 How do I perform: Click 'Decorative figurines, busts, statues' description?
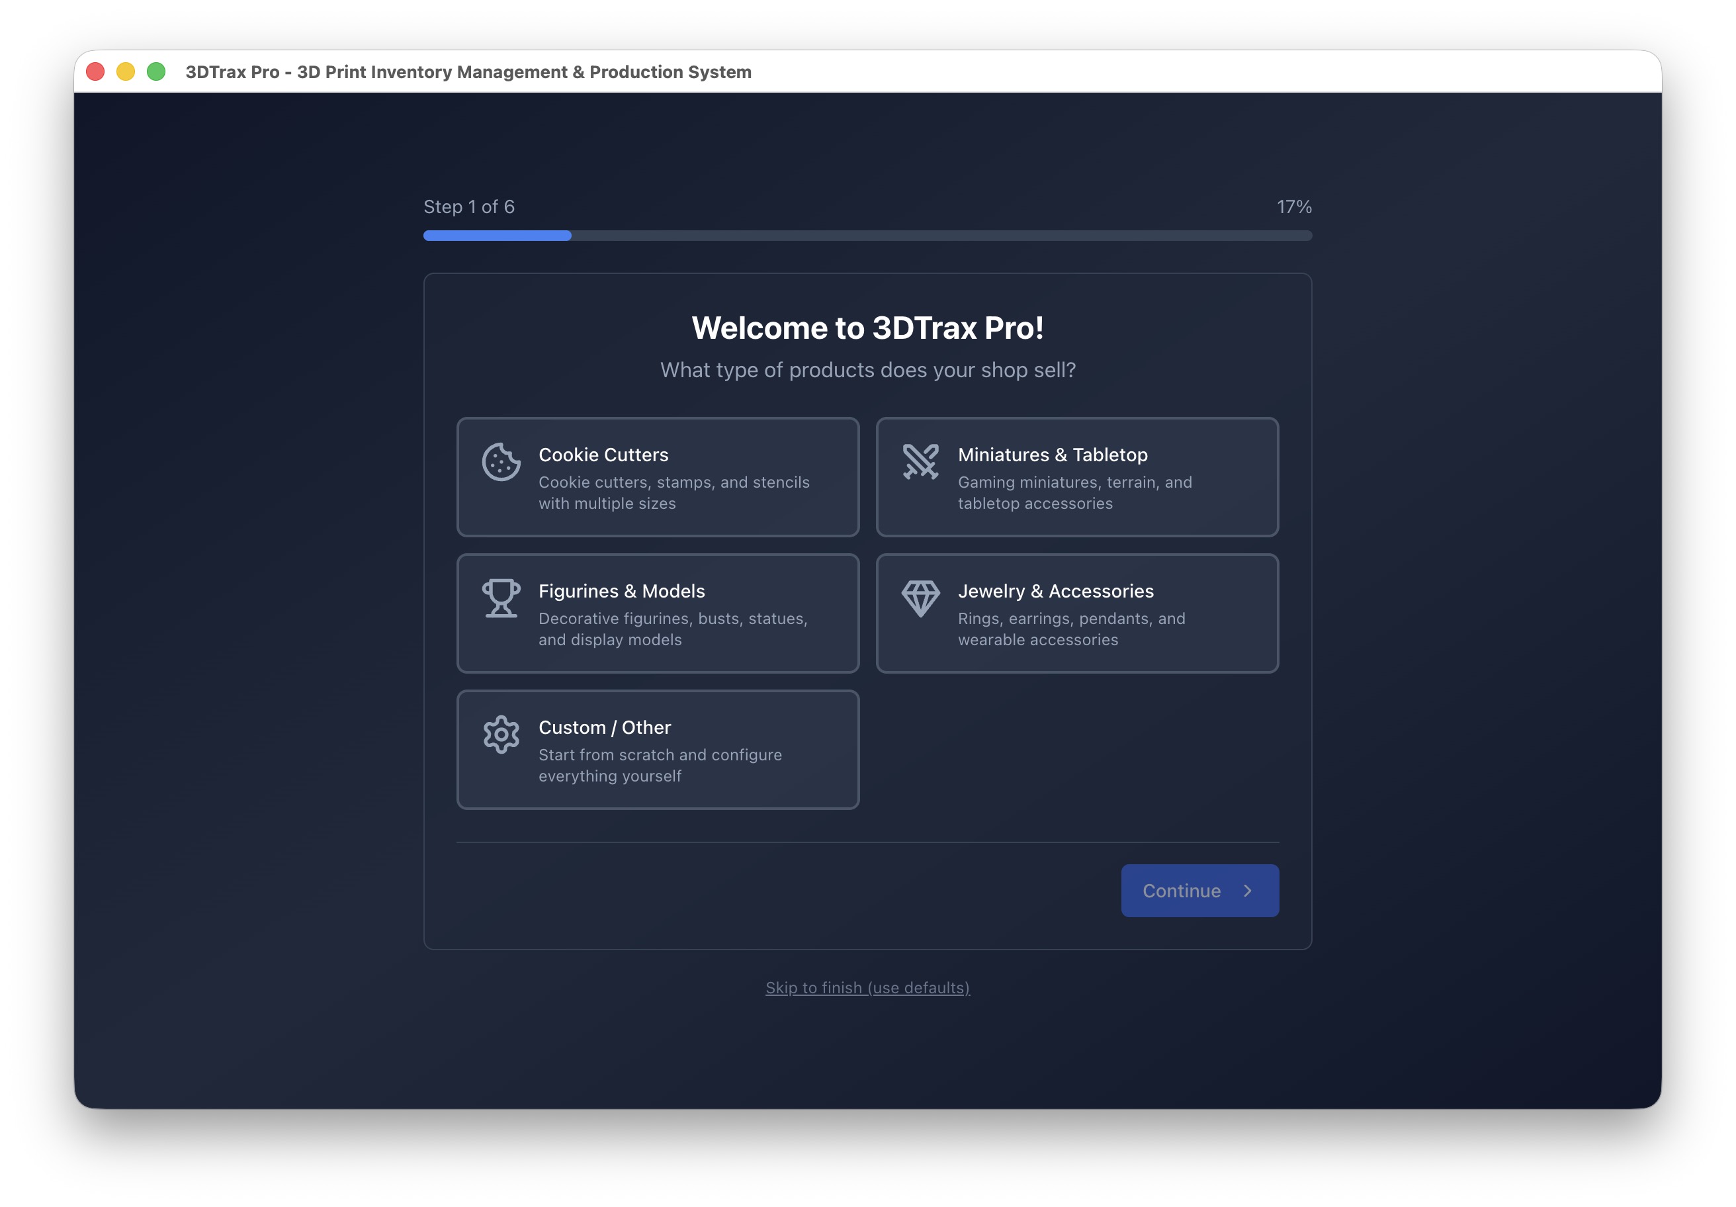tap(673, 629)
